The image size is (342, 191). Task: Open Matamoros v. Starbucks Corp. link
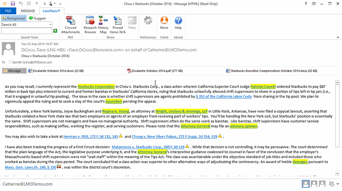click(x=148, y=147)
